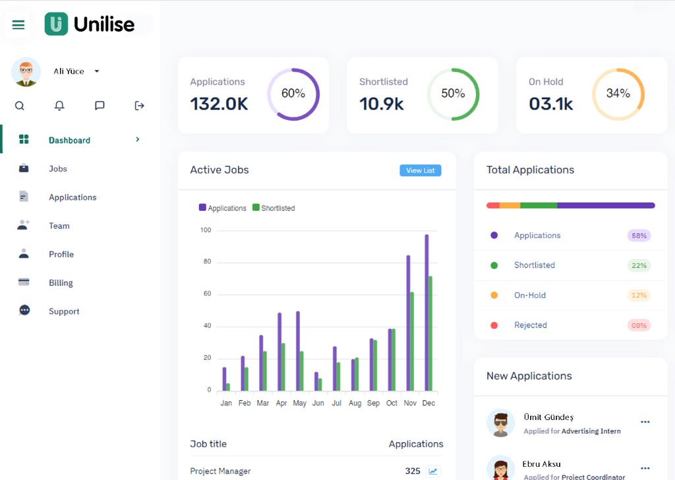Viewport: 675px width, 480px height.
Task: Click the Team add-user icon
Action: [x=24, y=225]
